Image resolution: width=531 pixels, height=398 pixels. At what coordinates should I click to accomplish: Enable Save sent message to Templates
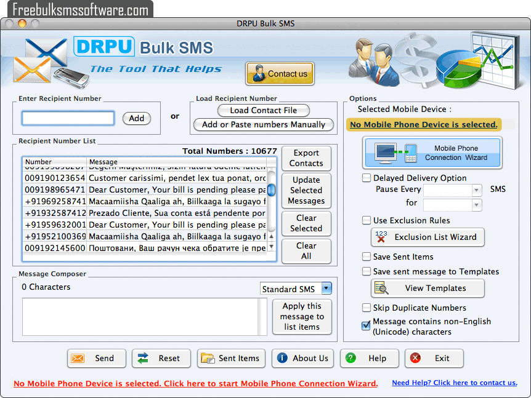tap(367, 271)
